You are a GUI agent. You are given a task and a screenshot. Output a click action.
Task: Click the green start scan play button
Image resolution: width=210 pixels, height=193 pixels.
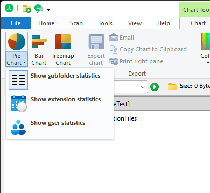155,87
